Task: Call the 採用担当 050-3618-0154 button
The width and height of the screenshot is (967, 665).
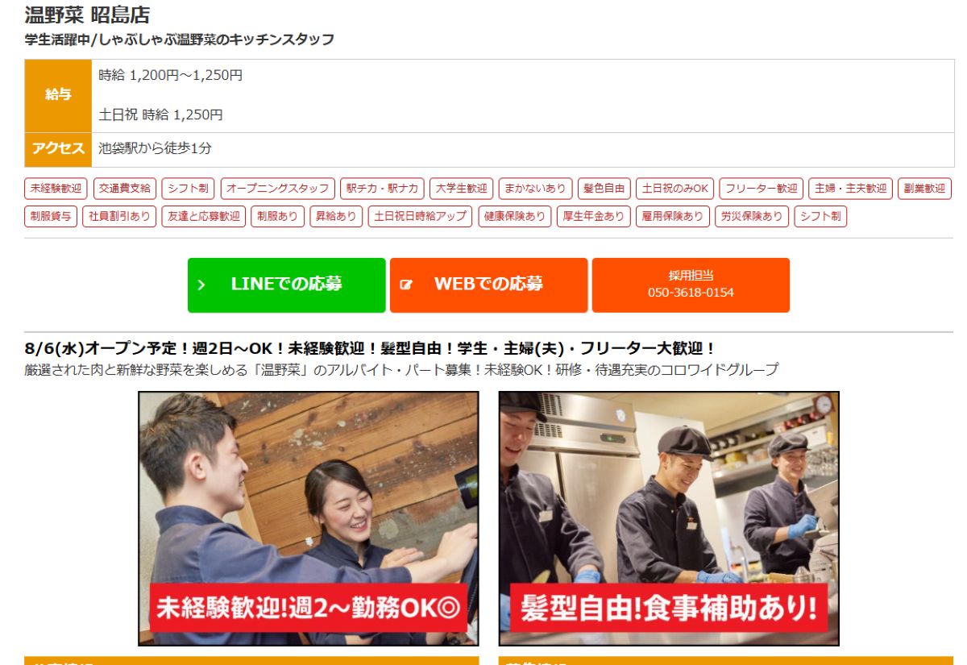Action: coord(691,285)
